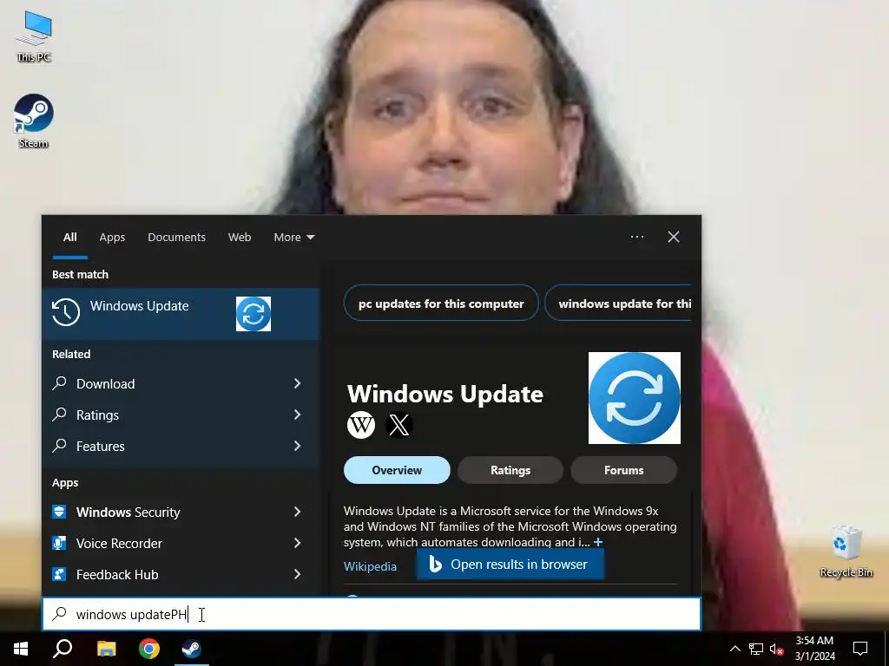
Task: Switch to Steam in the taskbar
Action: [x=191, y=649]
